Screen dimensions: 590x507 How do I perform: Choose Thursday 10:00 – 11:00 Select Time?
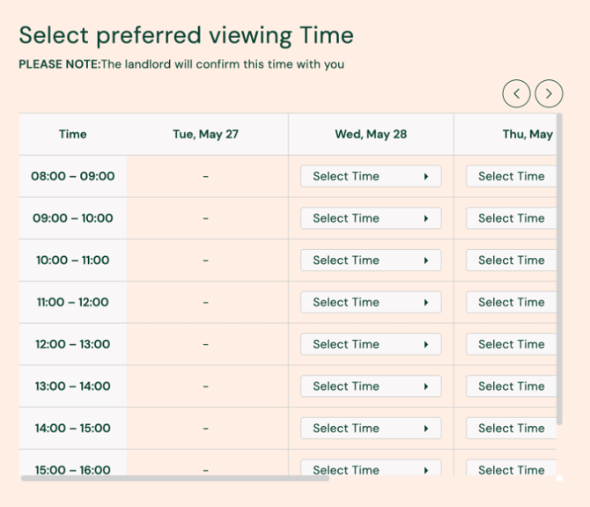coord(512,261)
